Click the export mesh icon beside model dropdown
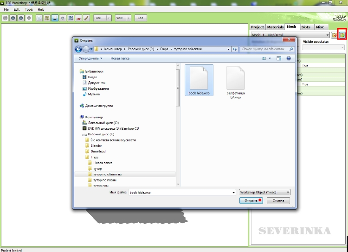 (x=335, y=35)
